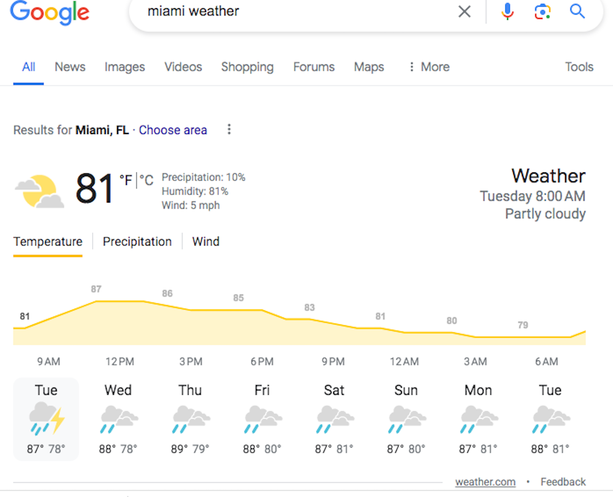Open Choose area location selector
This screenshot has width=613, height=497.
[173, 130]
